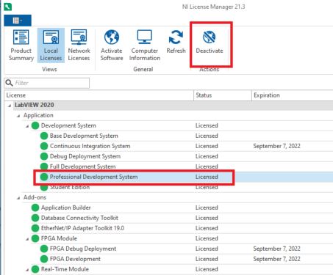Collapse the Development System node
The height and width of the screenshot is (275, 333).
[x=27, y=126]
